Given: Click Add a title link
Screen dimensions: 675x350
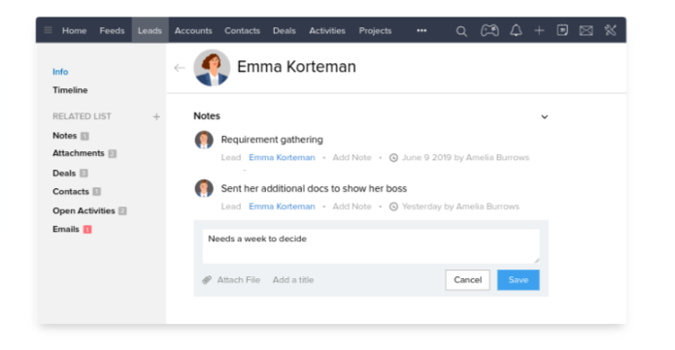Looking at the screenshot, I should click(x=293, y=280).
